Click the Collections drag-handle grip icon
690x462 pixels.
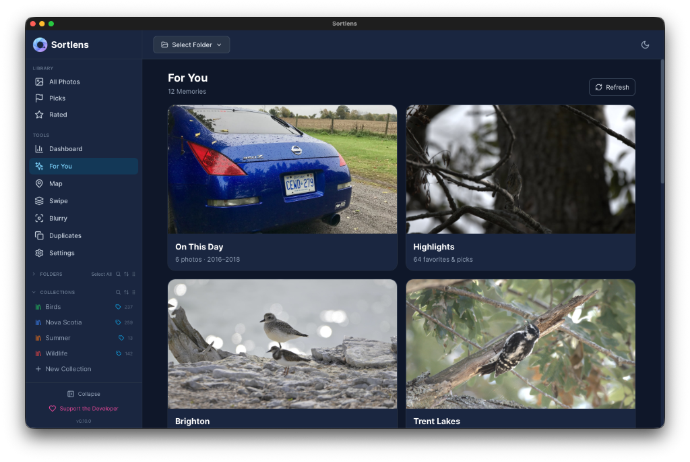(x=134, y=292)
